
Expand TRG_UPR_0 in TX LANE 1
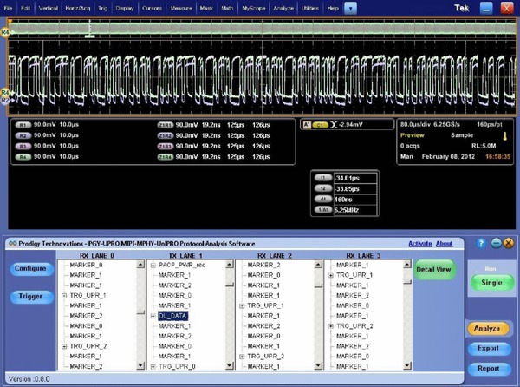click(x=153, y=366)
